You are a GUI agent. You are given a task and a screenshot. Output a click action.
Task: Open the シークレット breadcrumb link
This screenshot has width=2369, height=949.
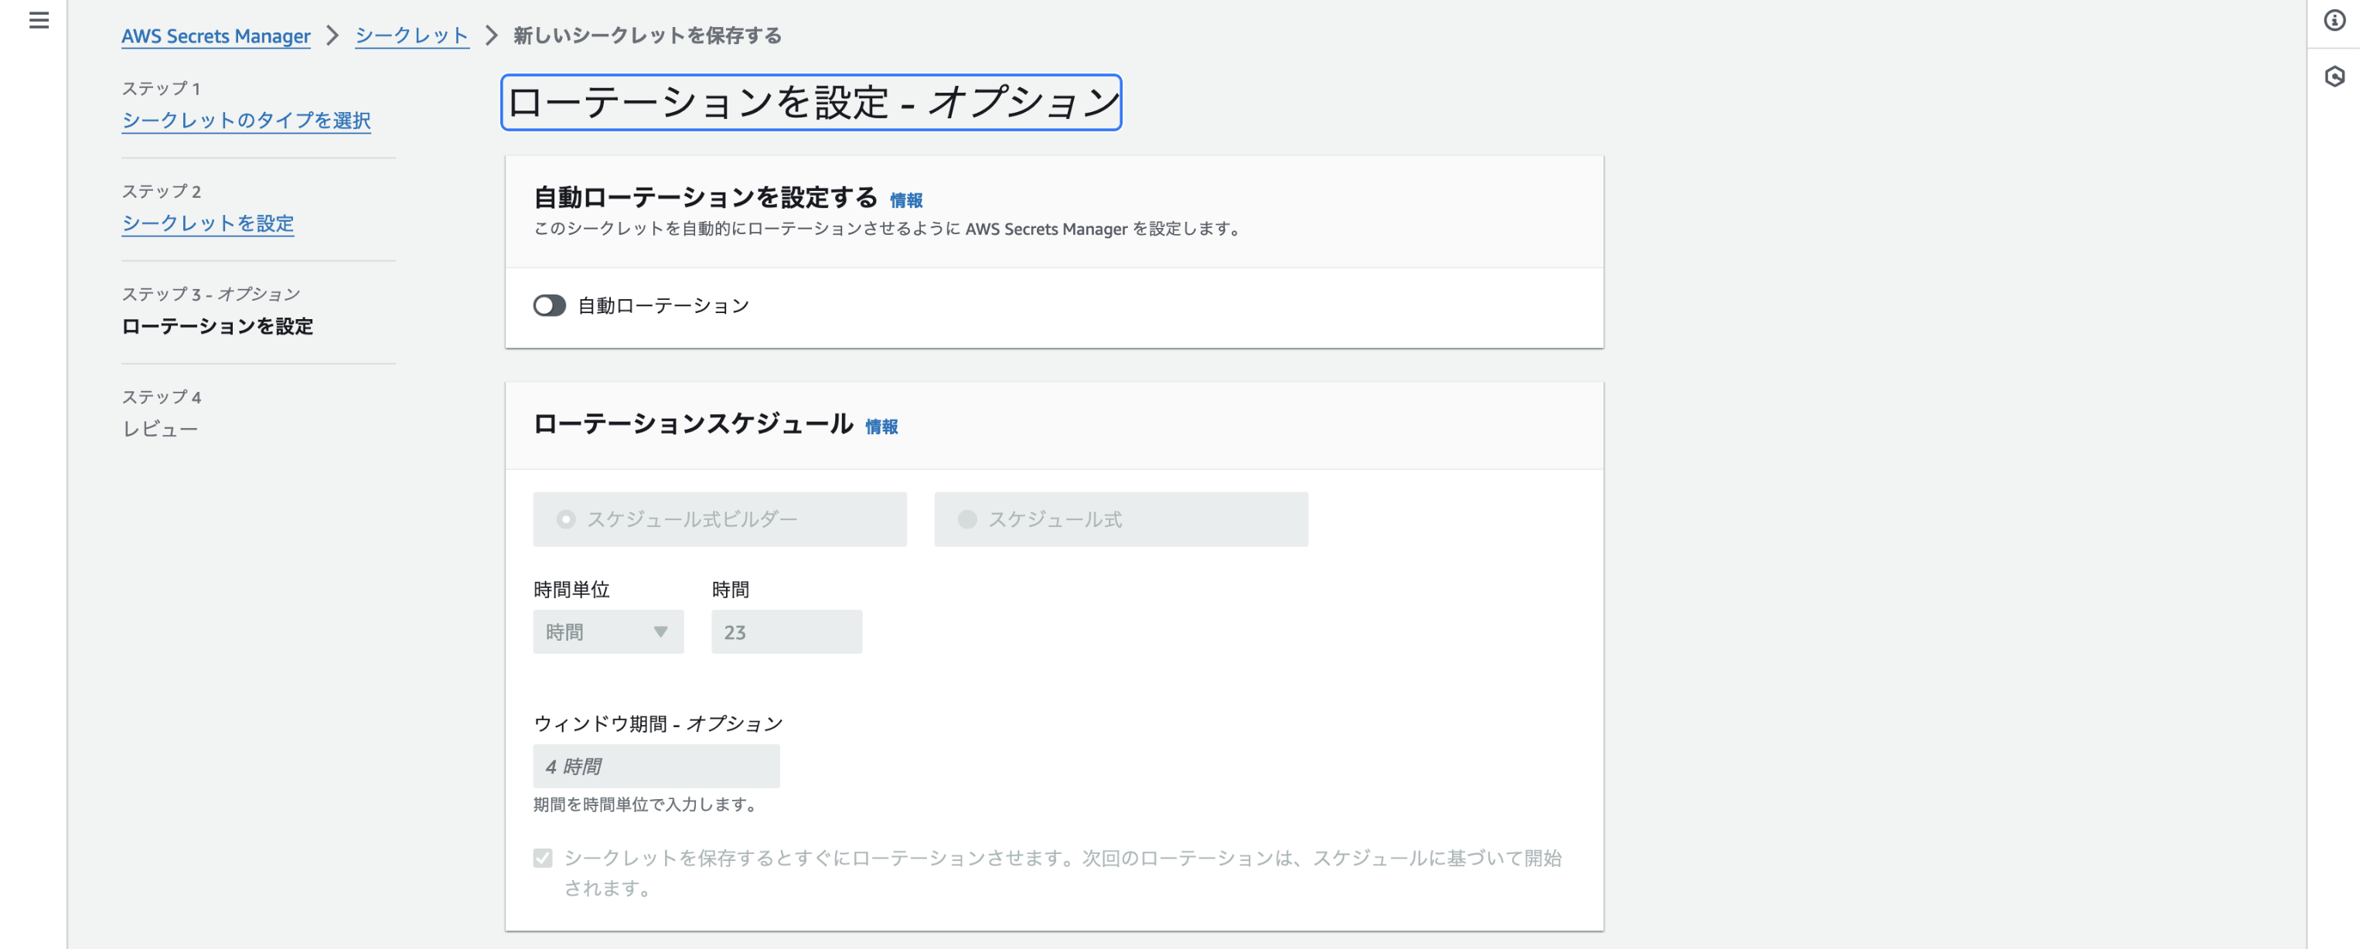tap(411, 36)
